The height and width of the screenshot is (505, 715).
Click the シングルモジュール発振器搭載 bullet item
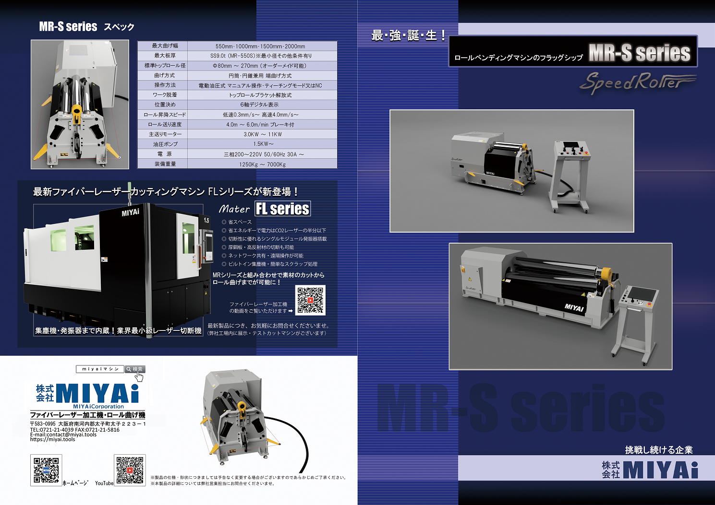tap(274, 239)
